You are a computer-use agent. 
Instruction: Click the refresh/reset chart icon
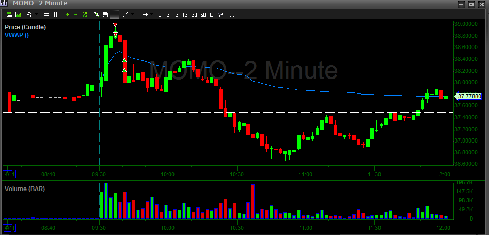[29, 14]
